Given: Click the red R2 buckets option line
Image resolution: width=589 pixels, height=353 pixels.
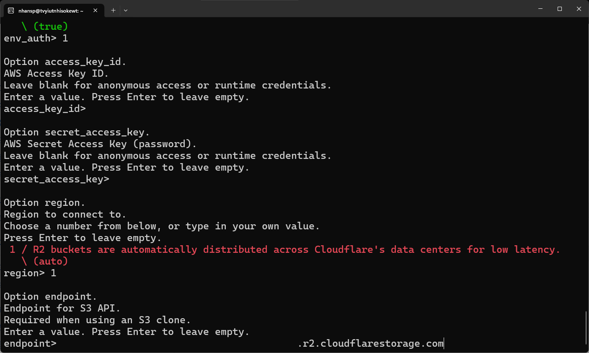Looking at the screenshot, I should click(285, 250).
